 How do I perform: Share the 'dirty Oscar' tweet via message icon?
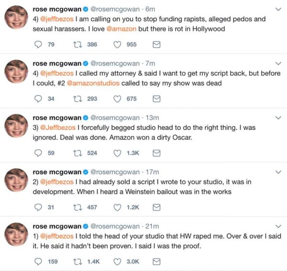coord(156,153)
